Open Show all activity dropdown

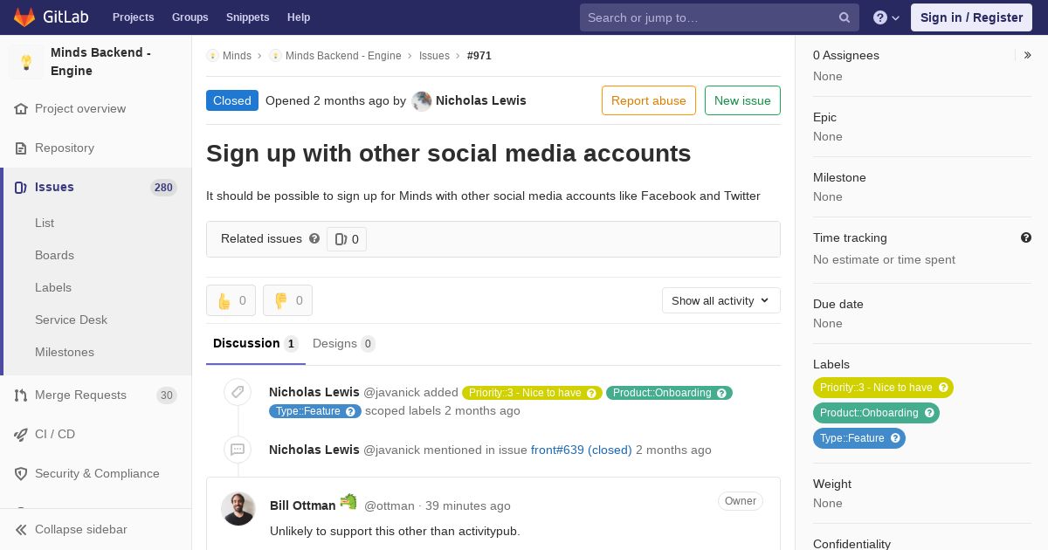click(720, 300)
